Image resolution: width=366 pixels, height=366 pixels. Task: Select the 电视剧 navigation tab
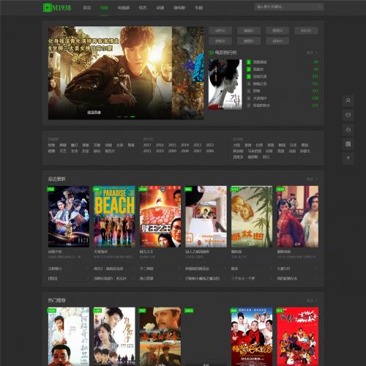(124, 8)
